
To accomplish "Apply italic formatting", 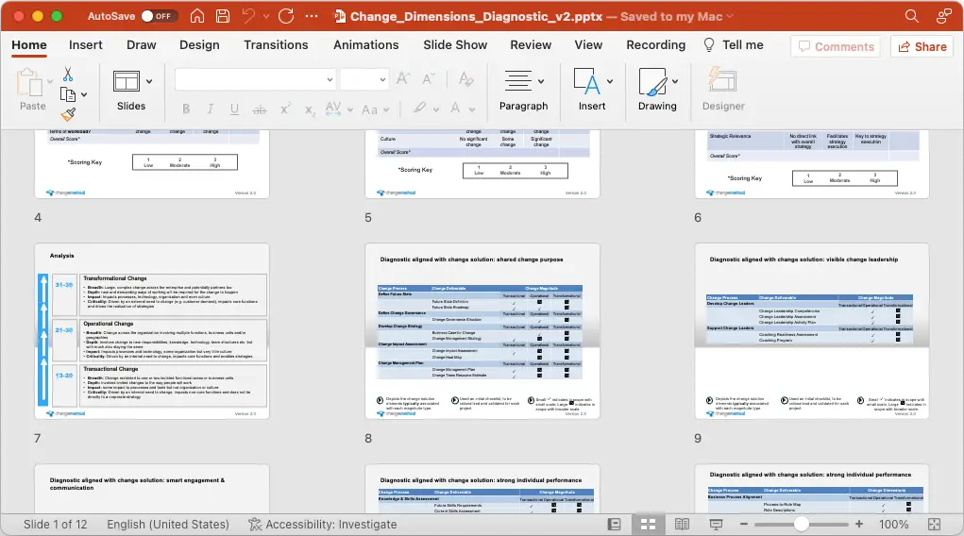I will click(211, 109).
